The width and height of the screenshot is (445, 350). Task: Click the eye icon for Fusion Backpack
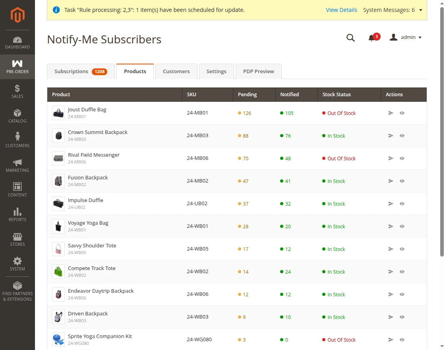[x=402, y=181]
